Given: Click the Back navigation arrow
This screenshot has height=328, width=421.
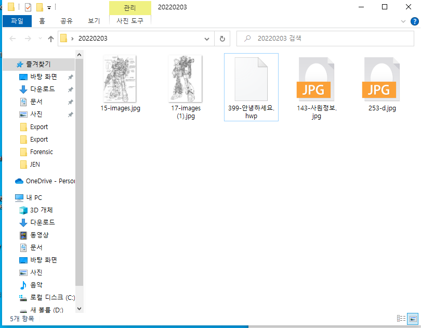Looking at the screenshot, I should [12, 39].
